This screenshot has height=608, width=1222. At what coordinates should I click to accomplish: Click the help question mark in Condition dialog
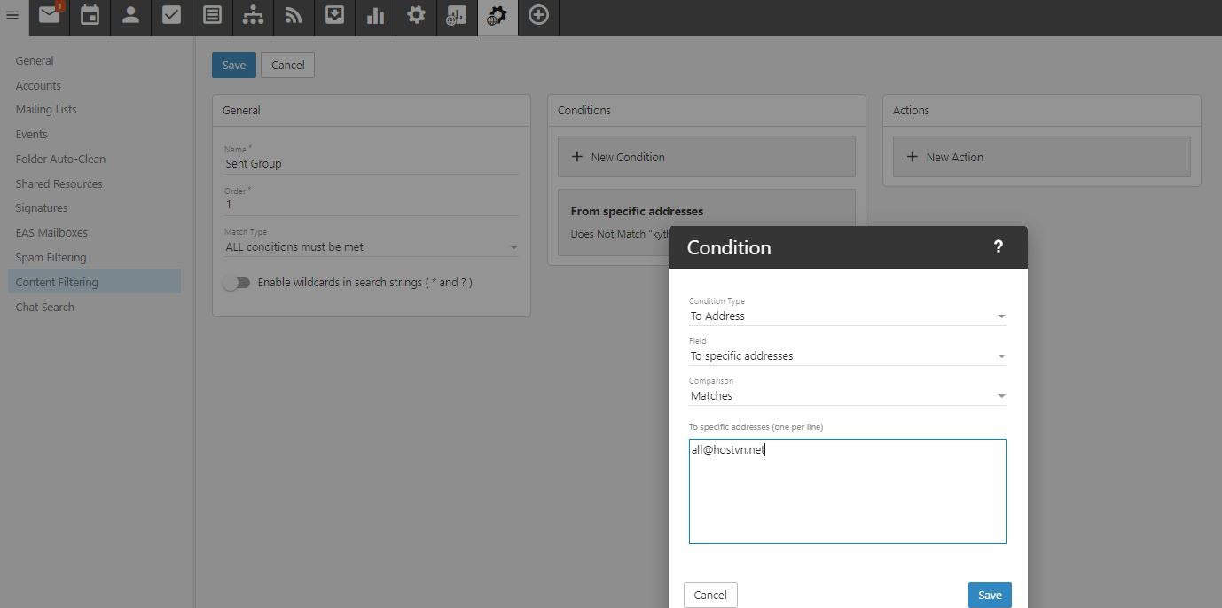(x=998, y=247)
